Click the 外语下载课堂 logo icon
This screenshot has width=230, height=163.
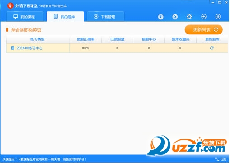coord(10,6)
